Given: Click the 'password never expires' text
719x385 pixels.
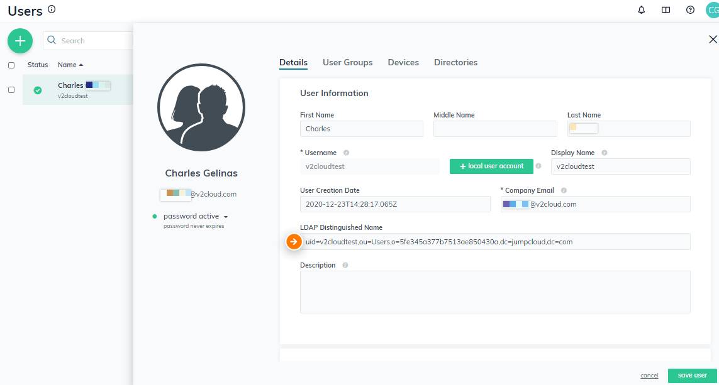Looking at the screenshot, I should coord(194,226).
